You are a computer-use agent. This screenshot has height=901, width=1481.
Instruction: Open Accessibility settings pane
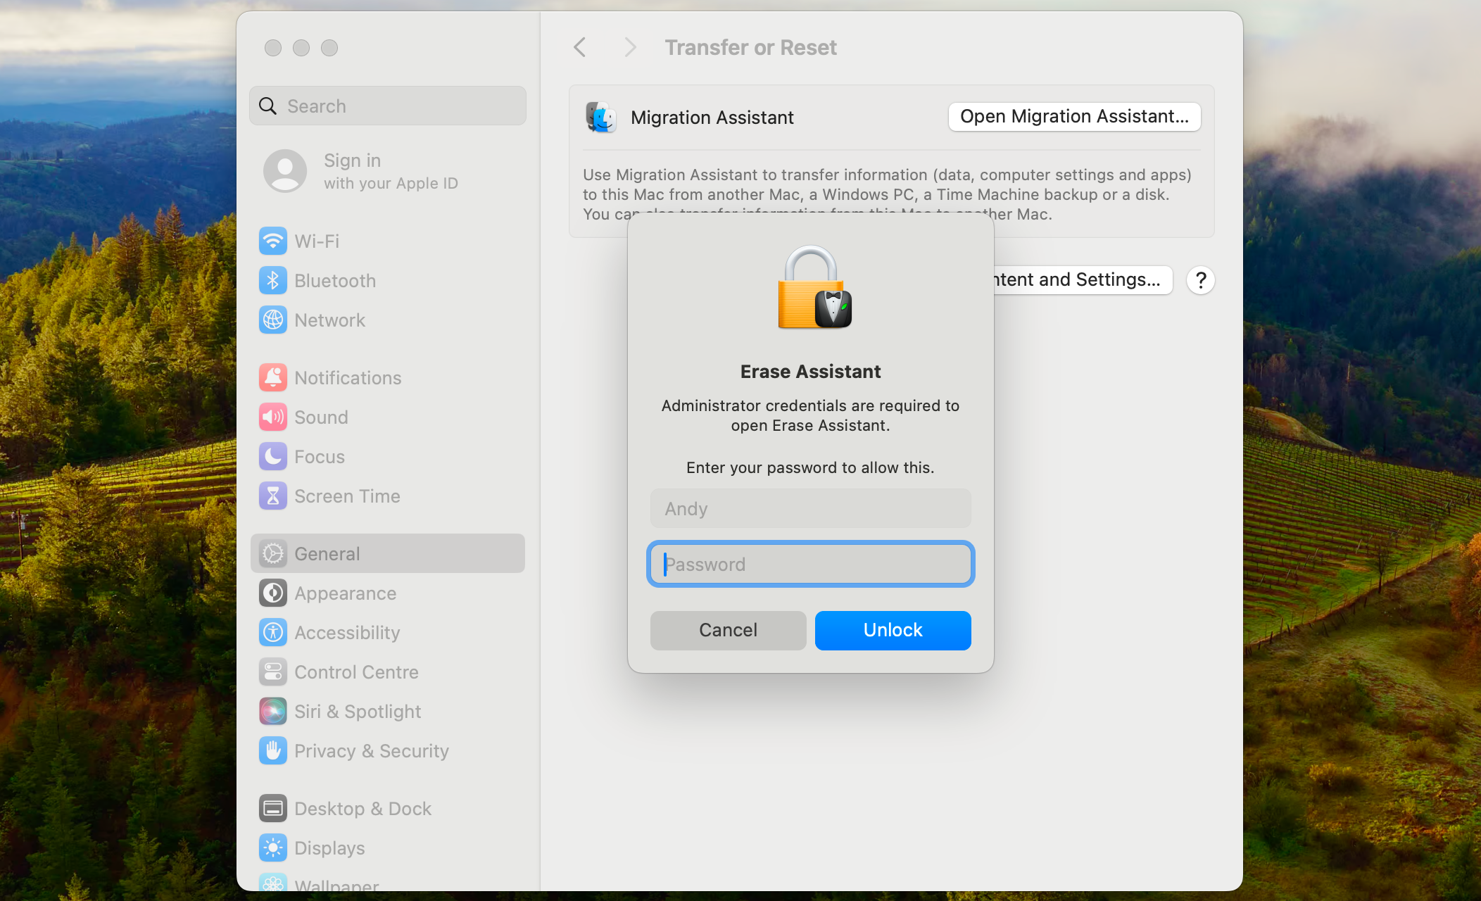pyautogui.click(x=346, y=633)
